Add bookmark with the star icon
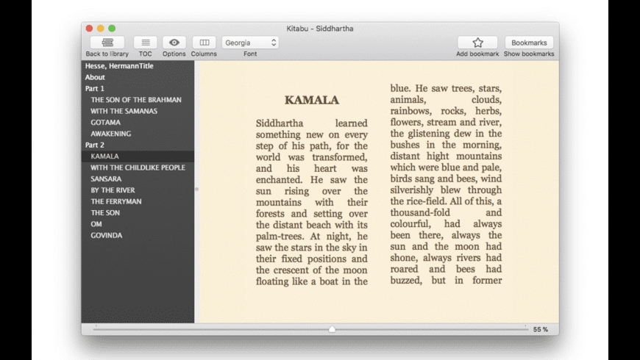640x360 pixels. [x=477, y=43]
